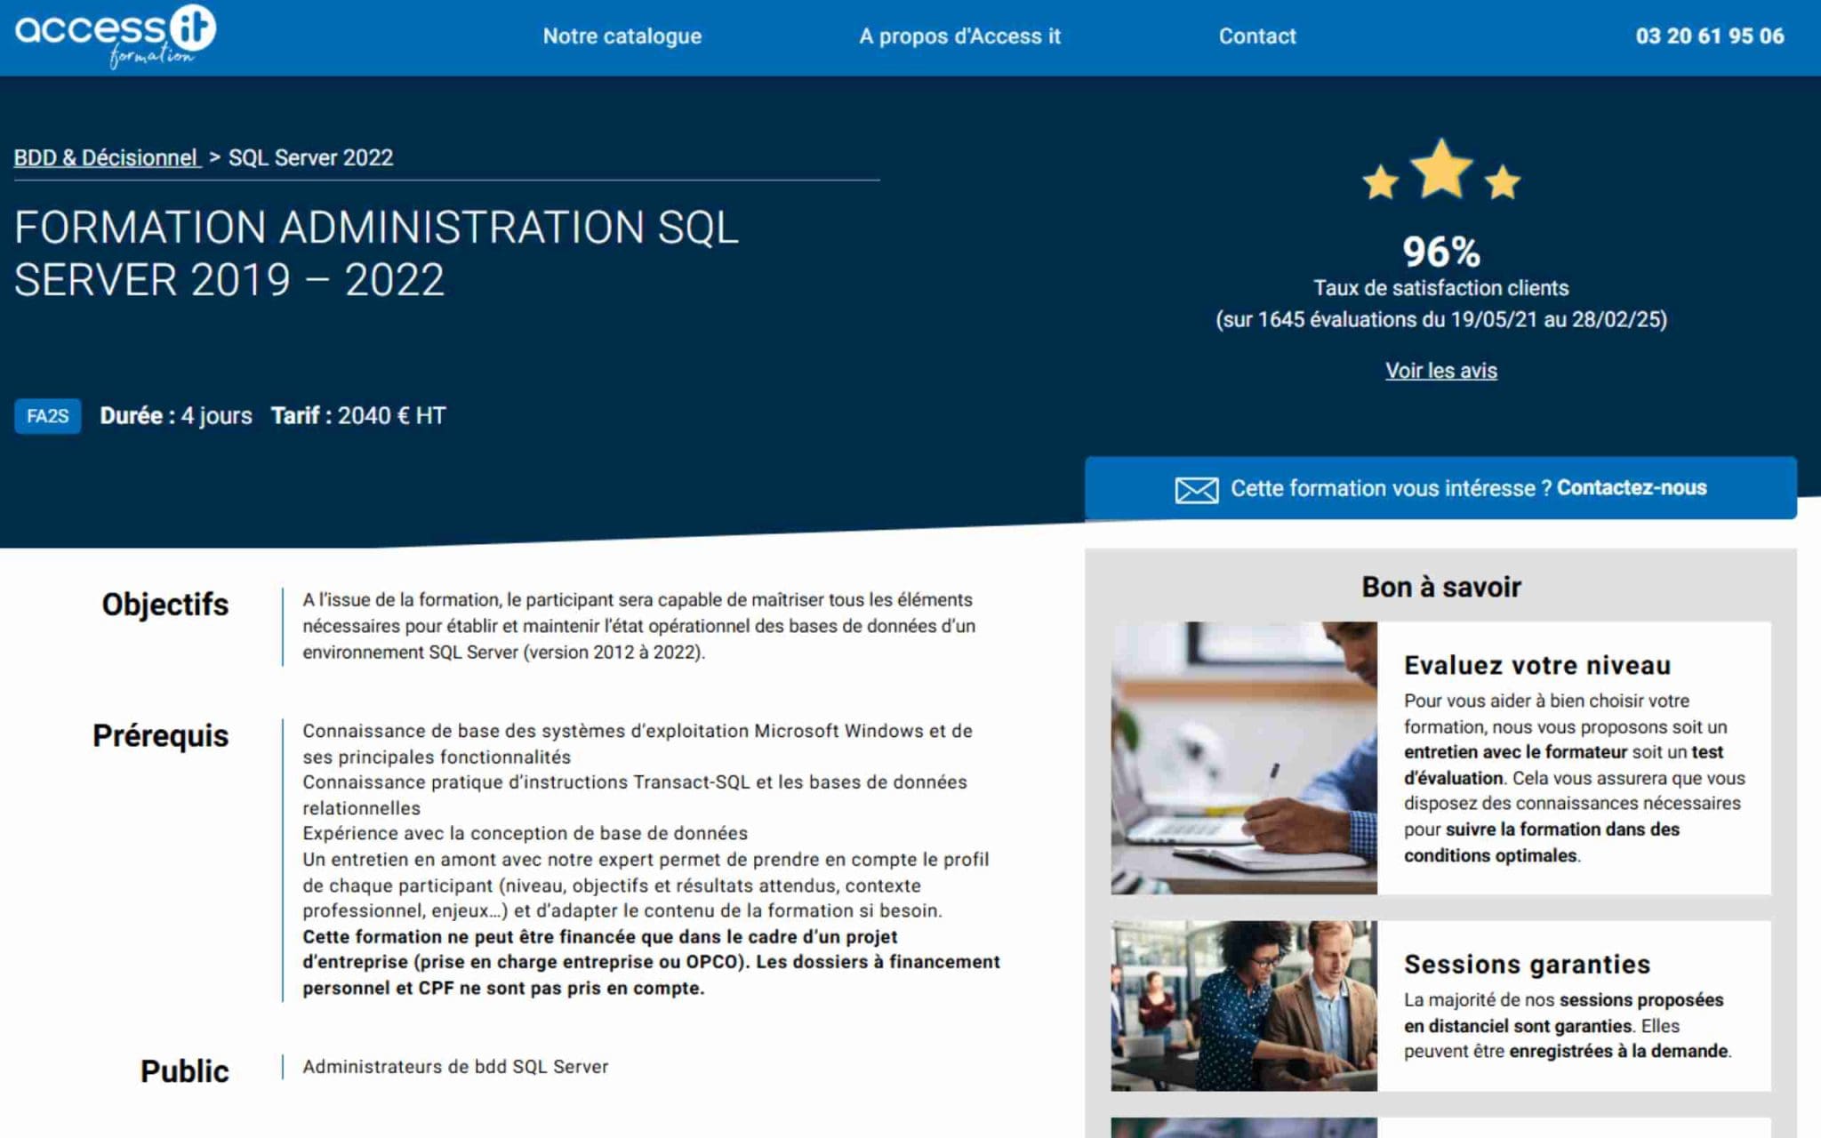Image resolution: width=1821 pixels, height=1138 pixels.
Task: Click the 1645 évaluations date range text
Action: tap(1441, 319)
